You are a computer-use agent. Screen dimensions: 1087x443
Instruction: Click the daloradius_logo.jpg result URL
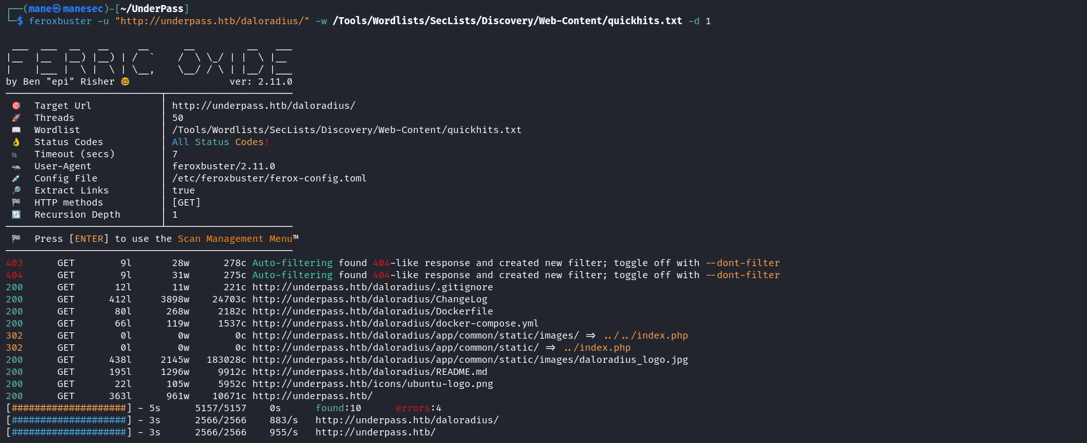(x=470, y=360)
